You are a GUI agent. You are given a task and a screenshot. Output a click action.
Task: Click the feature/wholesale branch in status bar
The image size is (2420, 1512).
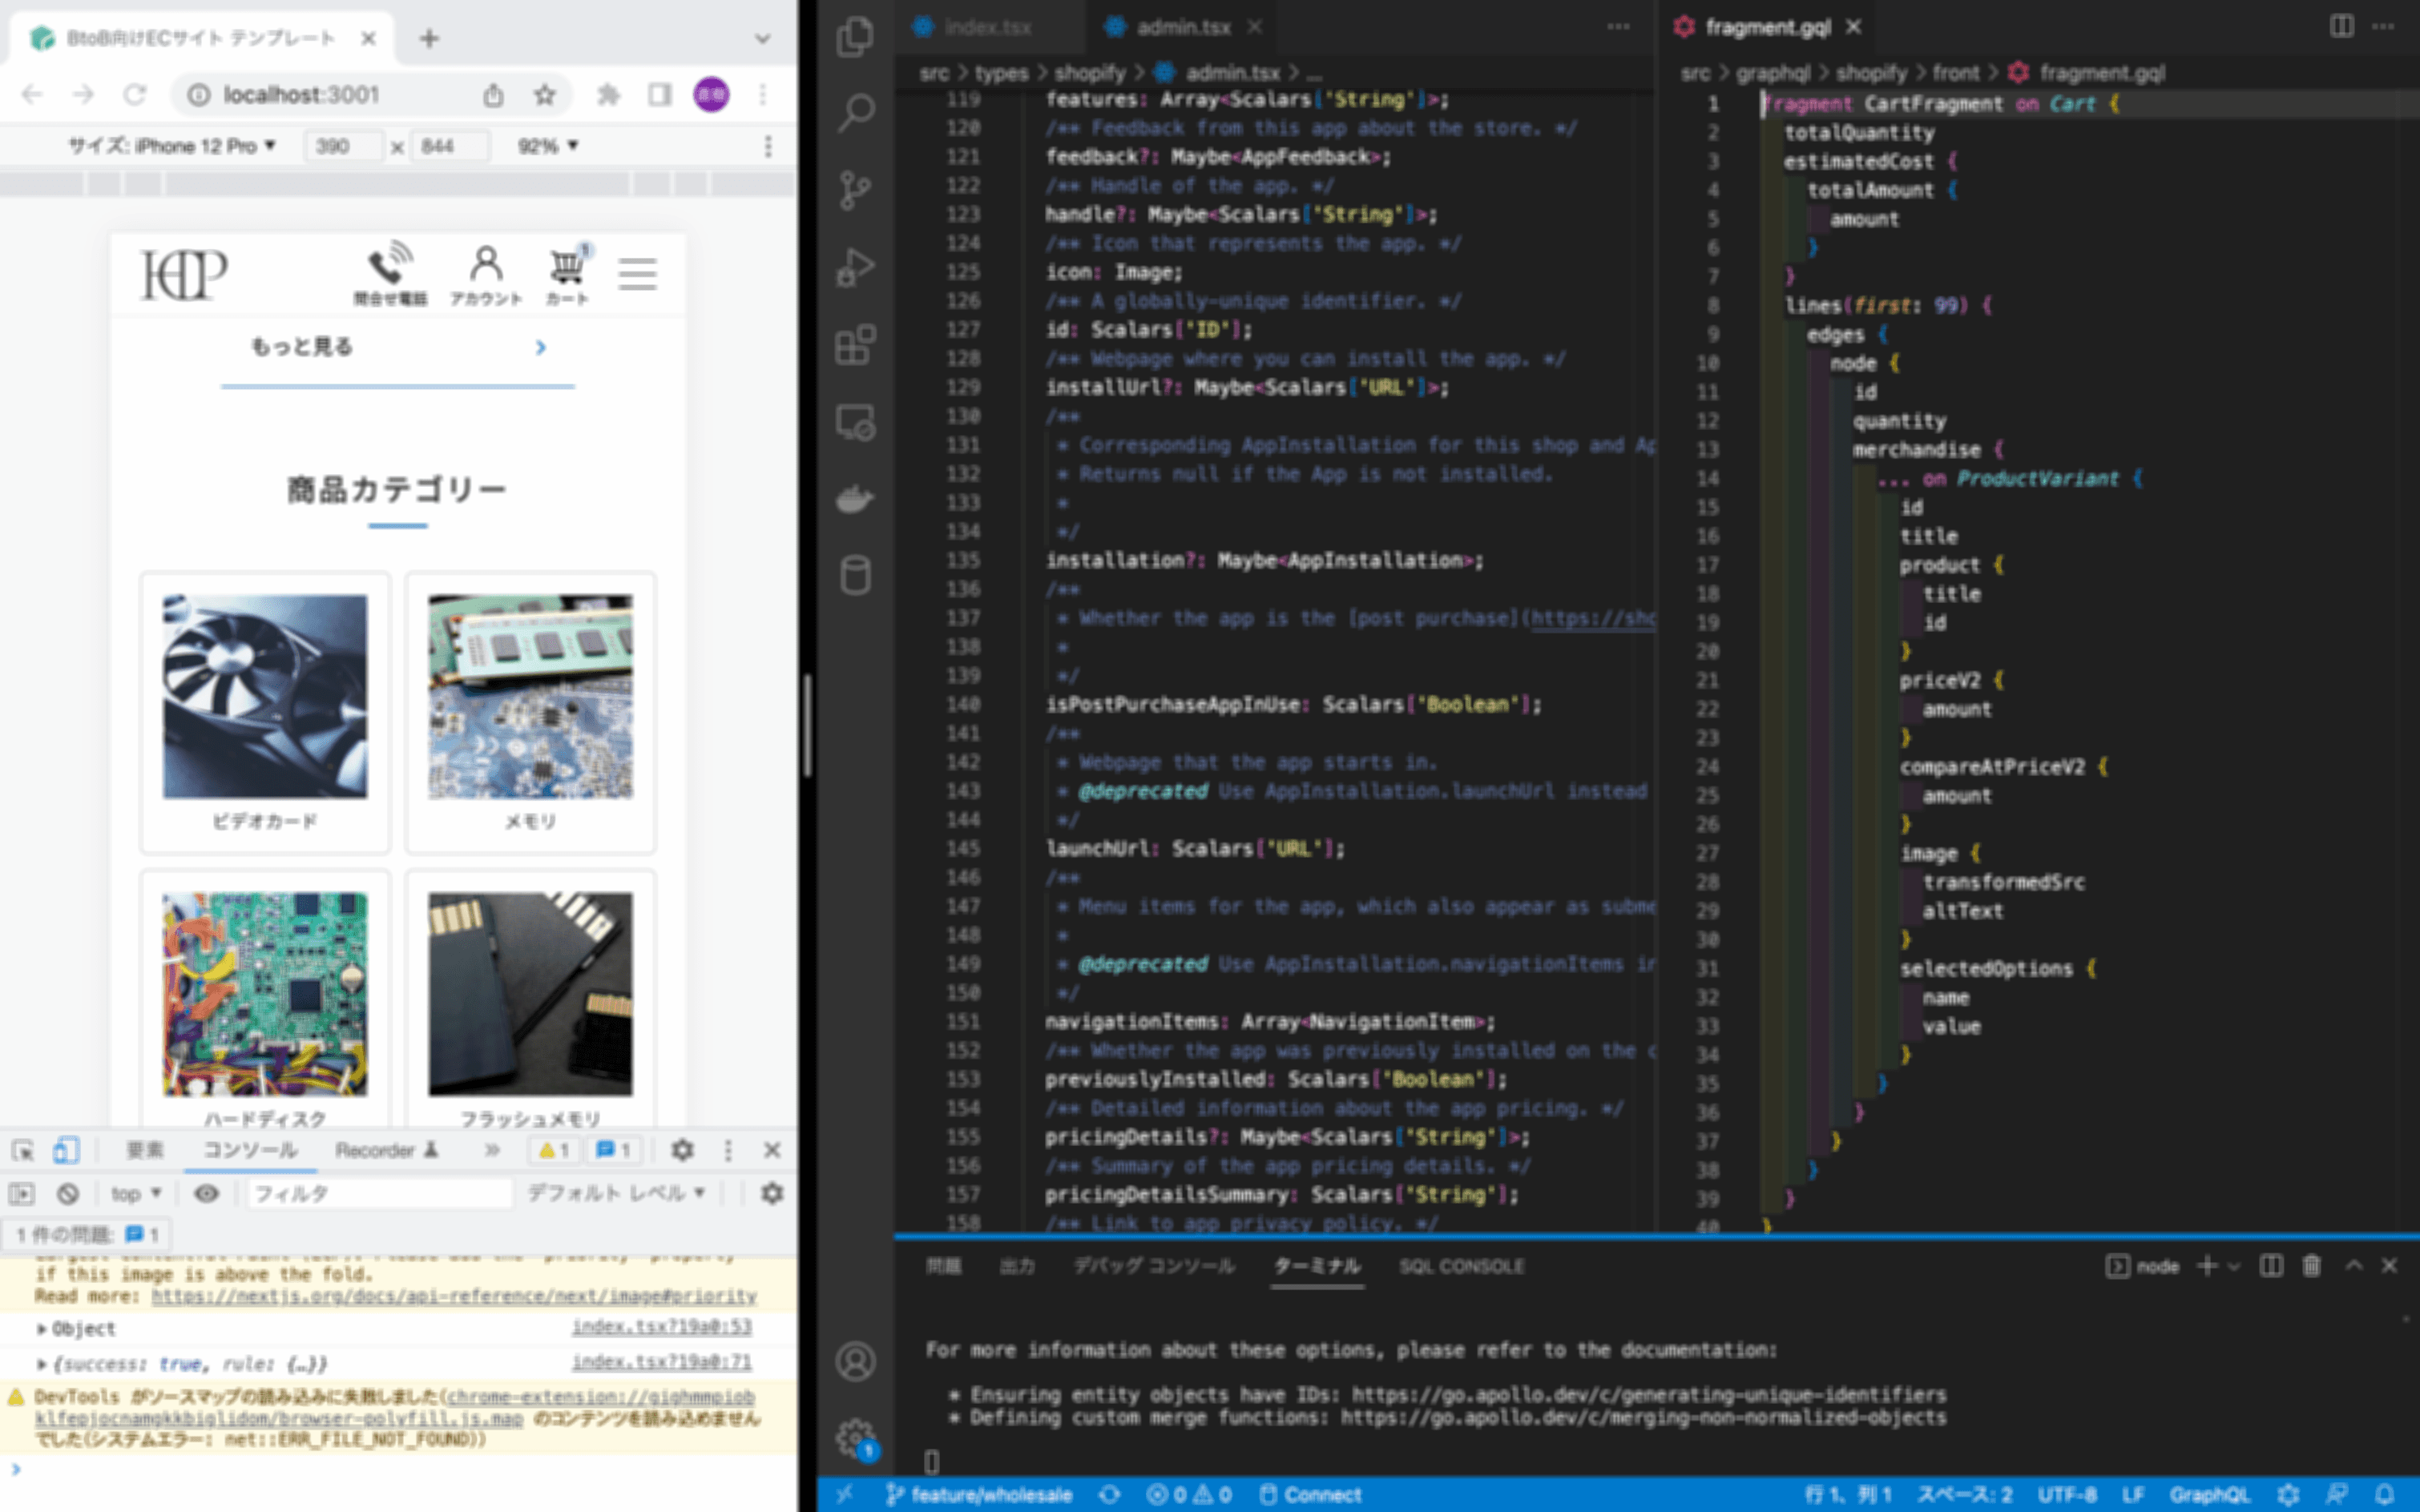tap(978, 1495)
